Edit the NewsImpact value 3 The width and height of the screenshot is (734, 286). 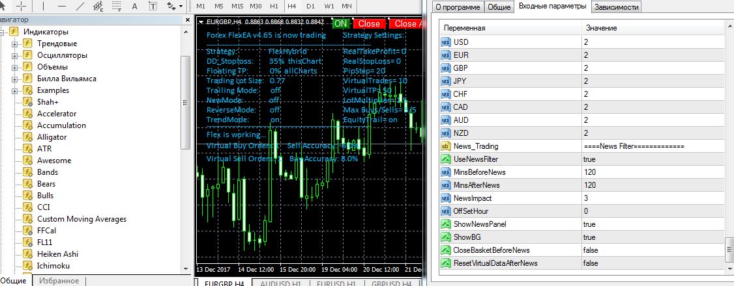pyautogui.click(x=653, y=198)
